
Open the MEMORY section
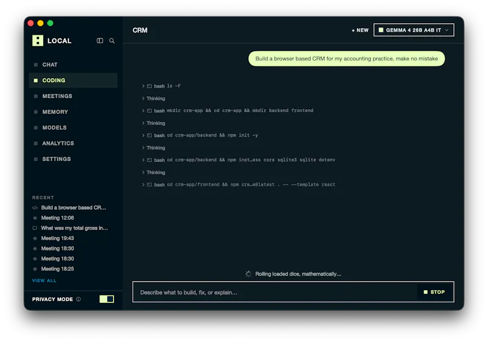point(73,112)
